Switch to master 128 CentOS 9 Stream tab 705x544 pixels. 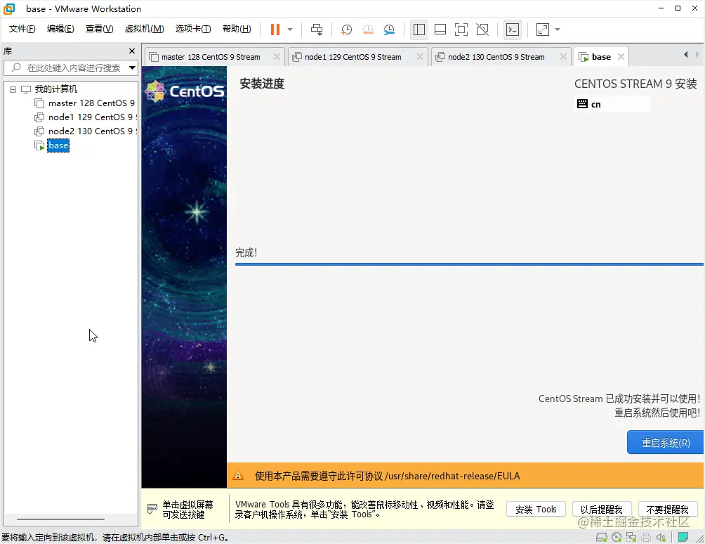pos(211,57)
